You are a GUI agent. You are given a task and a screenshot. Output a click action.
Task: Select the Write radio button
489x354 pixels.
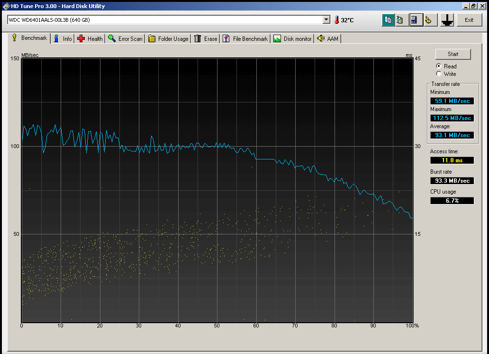tap(439, 74)
